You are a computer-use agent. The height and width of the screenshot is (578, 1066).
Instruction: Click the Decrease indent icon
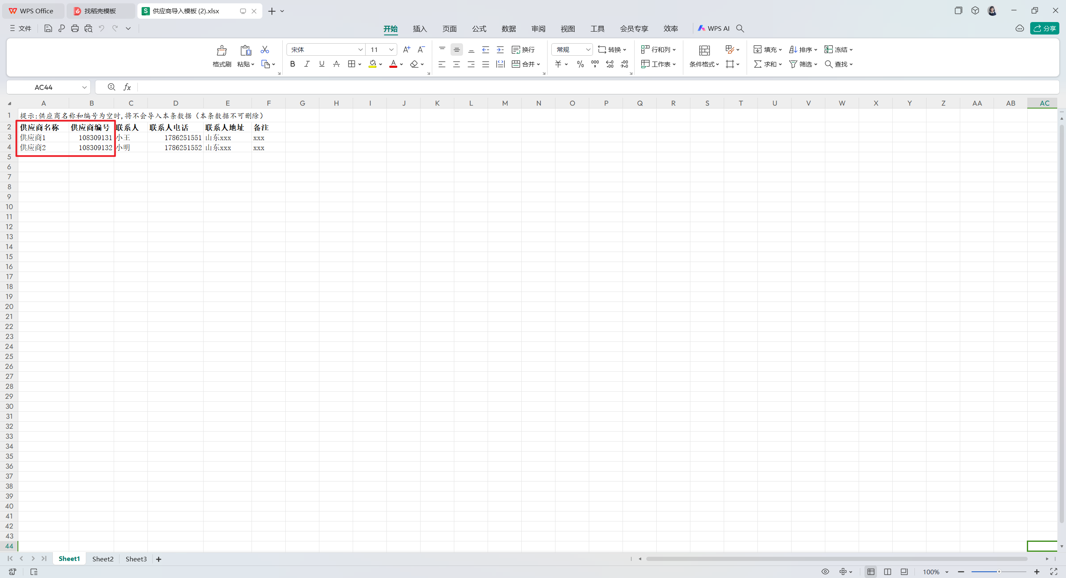tap(486, 49)
